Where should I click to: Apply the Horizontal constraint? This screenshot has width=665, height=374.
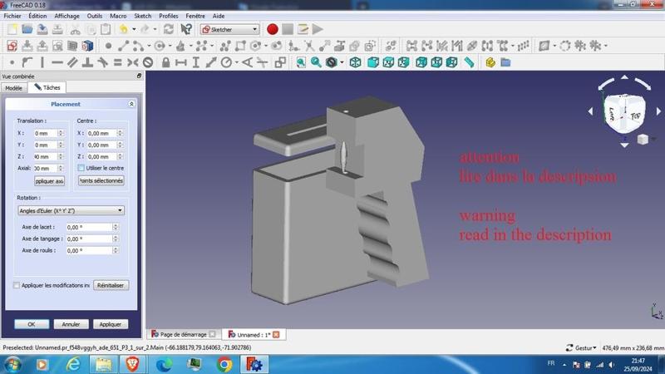tap(57, 63)
